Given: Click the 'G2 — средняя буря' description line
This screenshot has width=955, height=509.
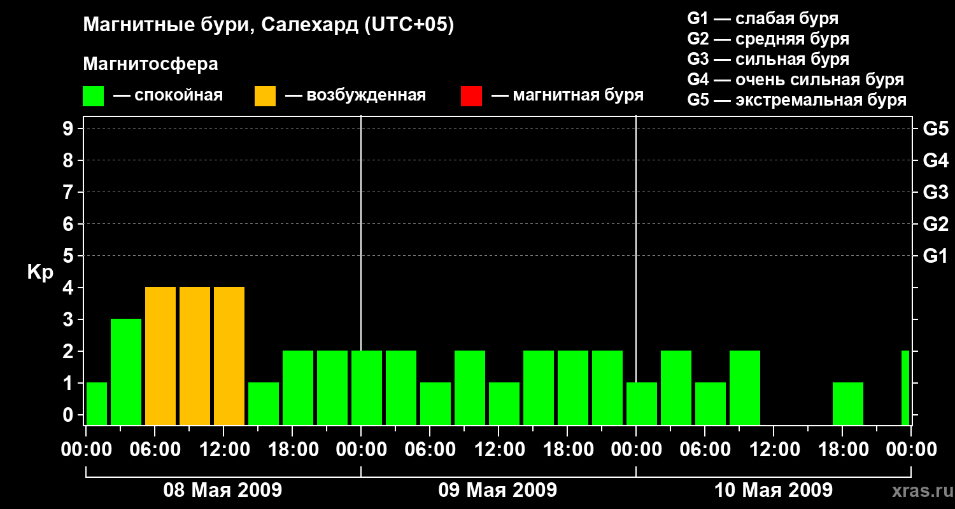Looking at the screenshot, I should (x=768, y=39).
